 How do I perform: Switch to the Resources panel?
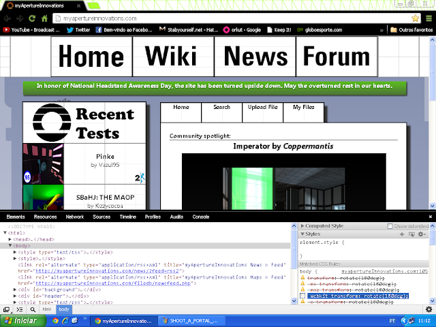click(x=46, y=217)
